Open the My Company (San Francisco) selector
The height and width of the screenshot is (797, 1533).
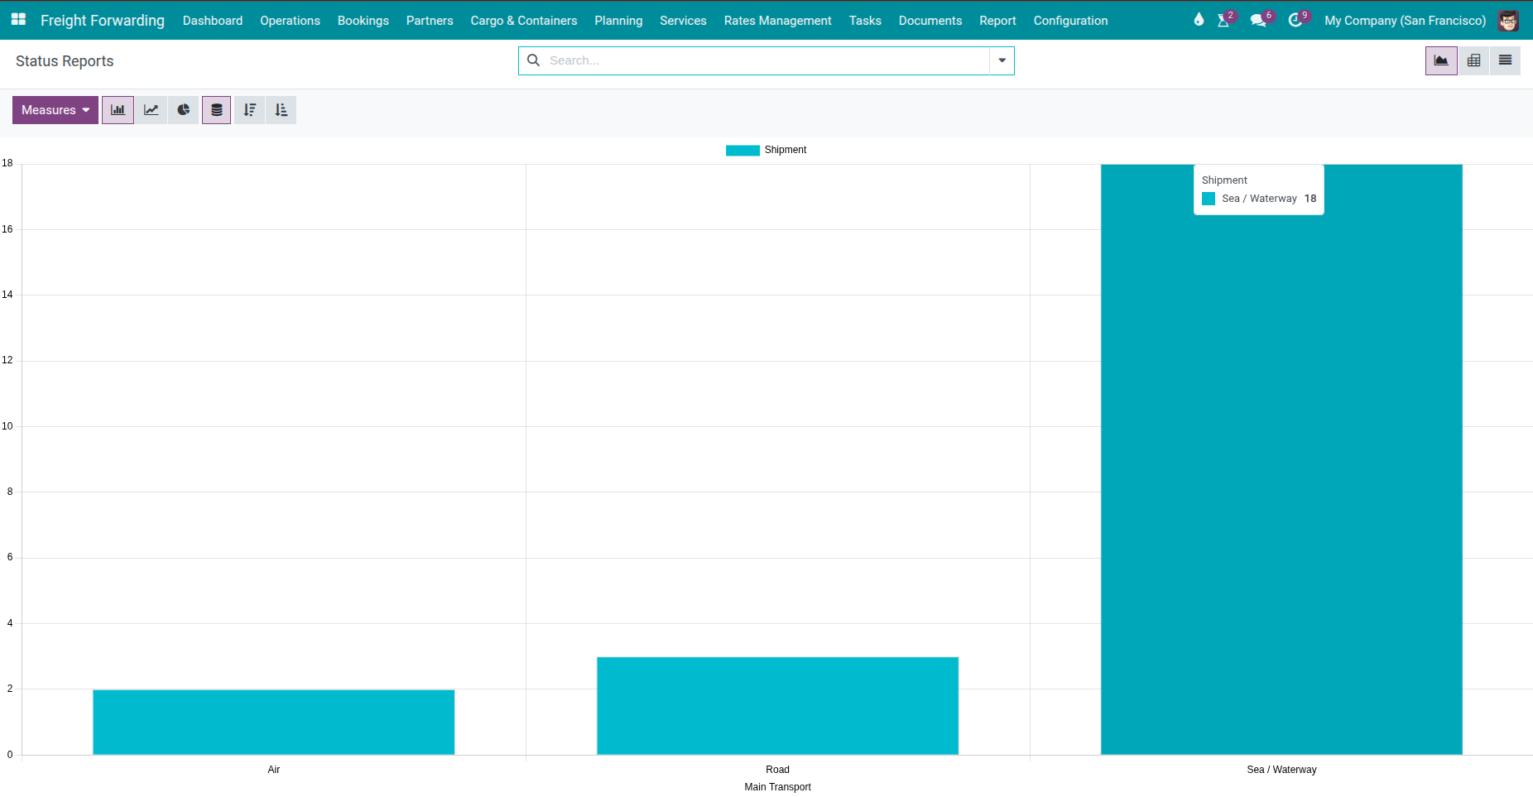click(1405, 20)
